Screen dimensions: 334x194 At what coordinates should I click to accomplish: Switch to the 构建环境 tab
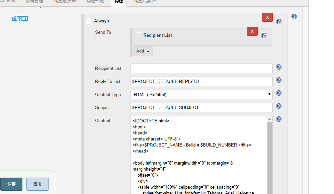click(x=95, y=1)
